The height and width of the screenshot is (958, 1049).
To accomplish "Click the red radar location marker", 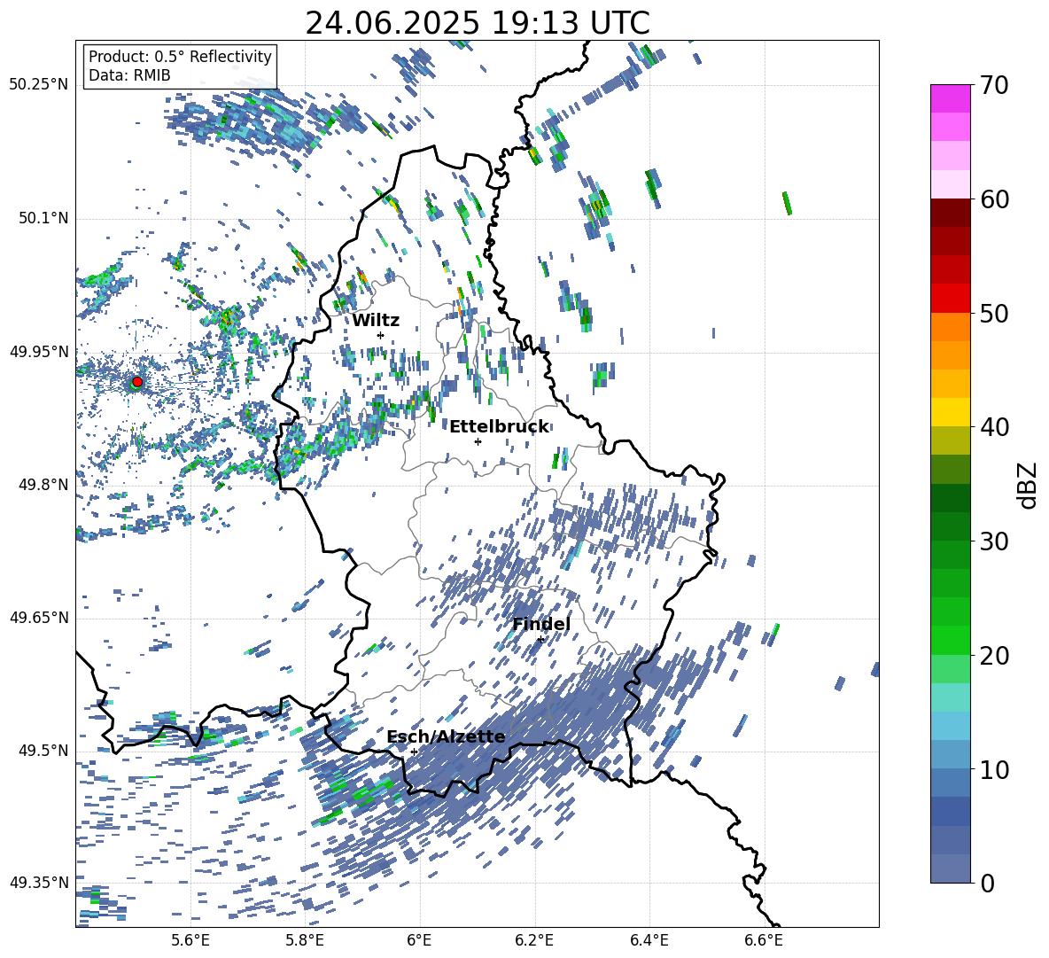I will 137,382.
